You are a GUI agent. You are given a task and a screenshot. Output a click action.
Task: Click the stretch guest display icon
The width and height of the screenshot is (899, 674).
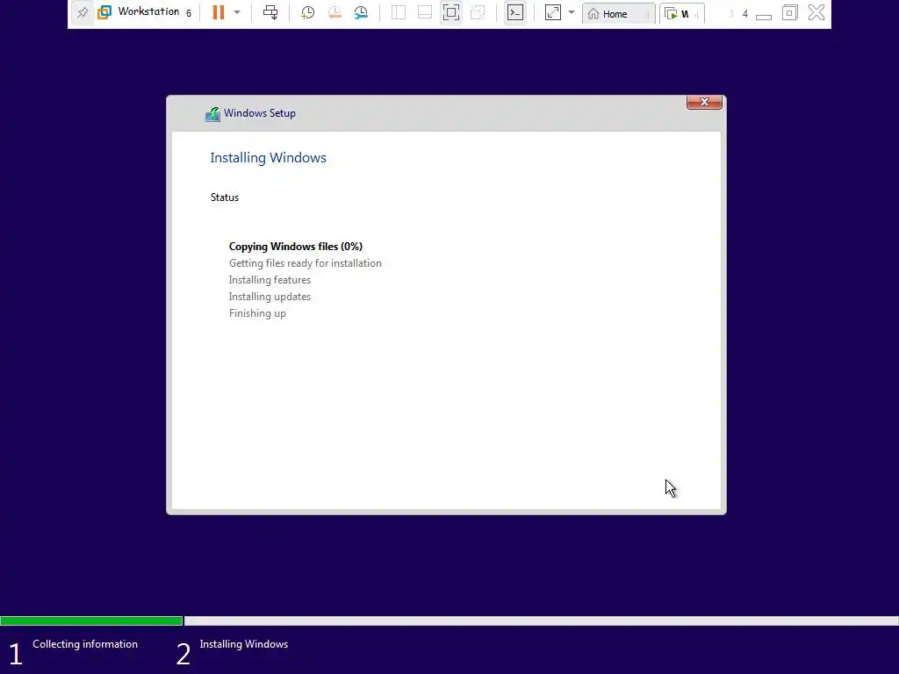(553, 12)
